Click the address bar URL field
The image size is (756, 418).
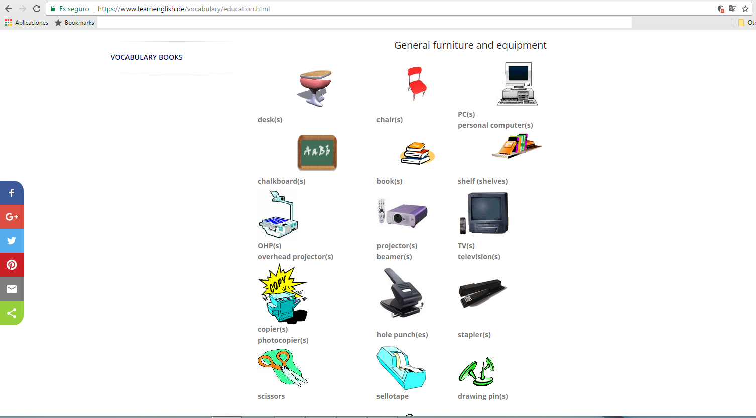pos(351,9)
